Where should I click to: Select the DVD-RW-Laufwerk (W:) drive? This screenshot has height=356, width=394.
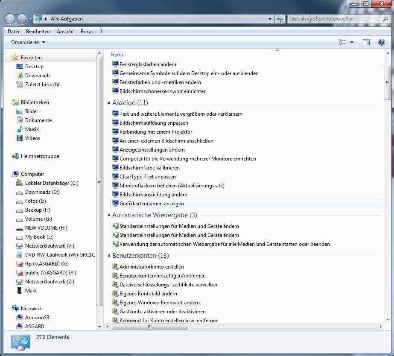pos(59,255)
